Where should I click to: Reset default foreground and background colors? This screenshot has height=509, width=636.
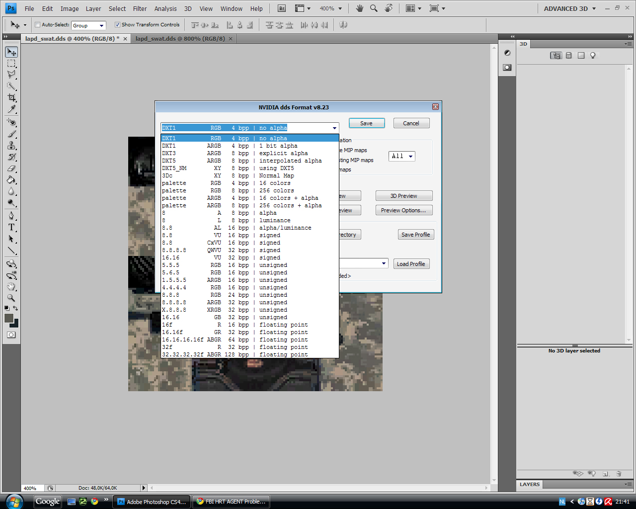(x=6, y=308)
